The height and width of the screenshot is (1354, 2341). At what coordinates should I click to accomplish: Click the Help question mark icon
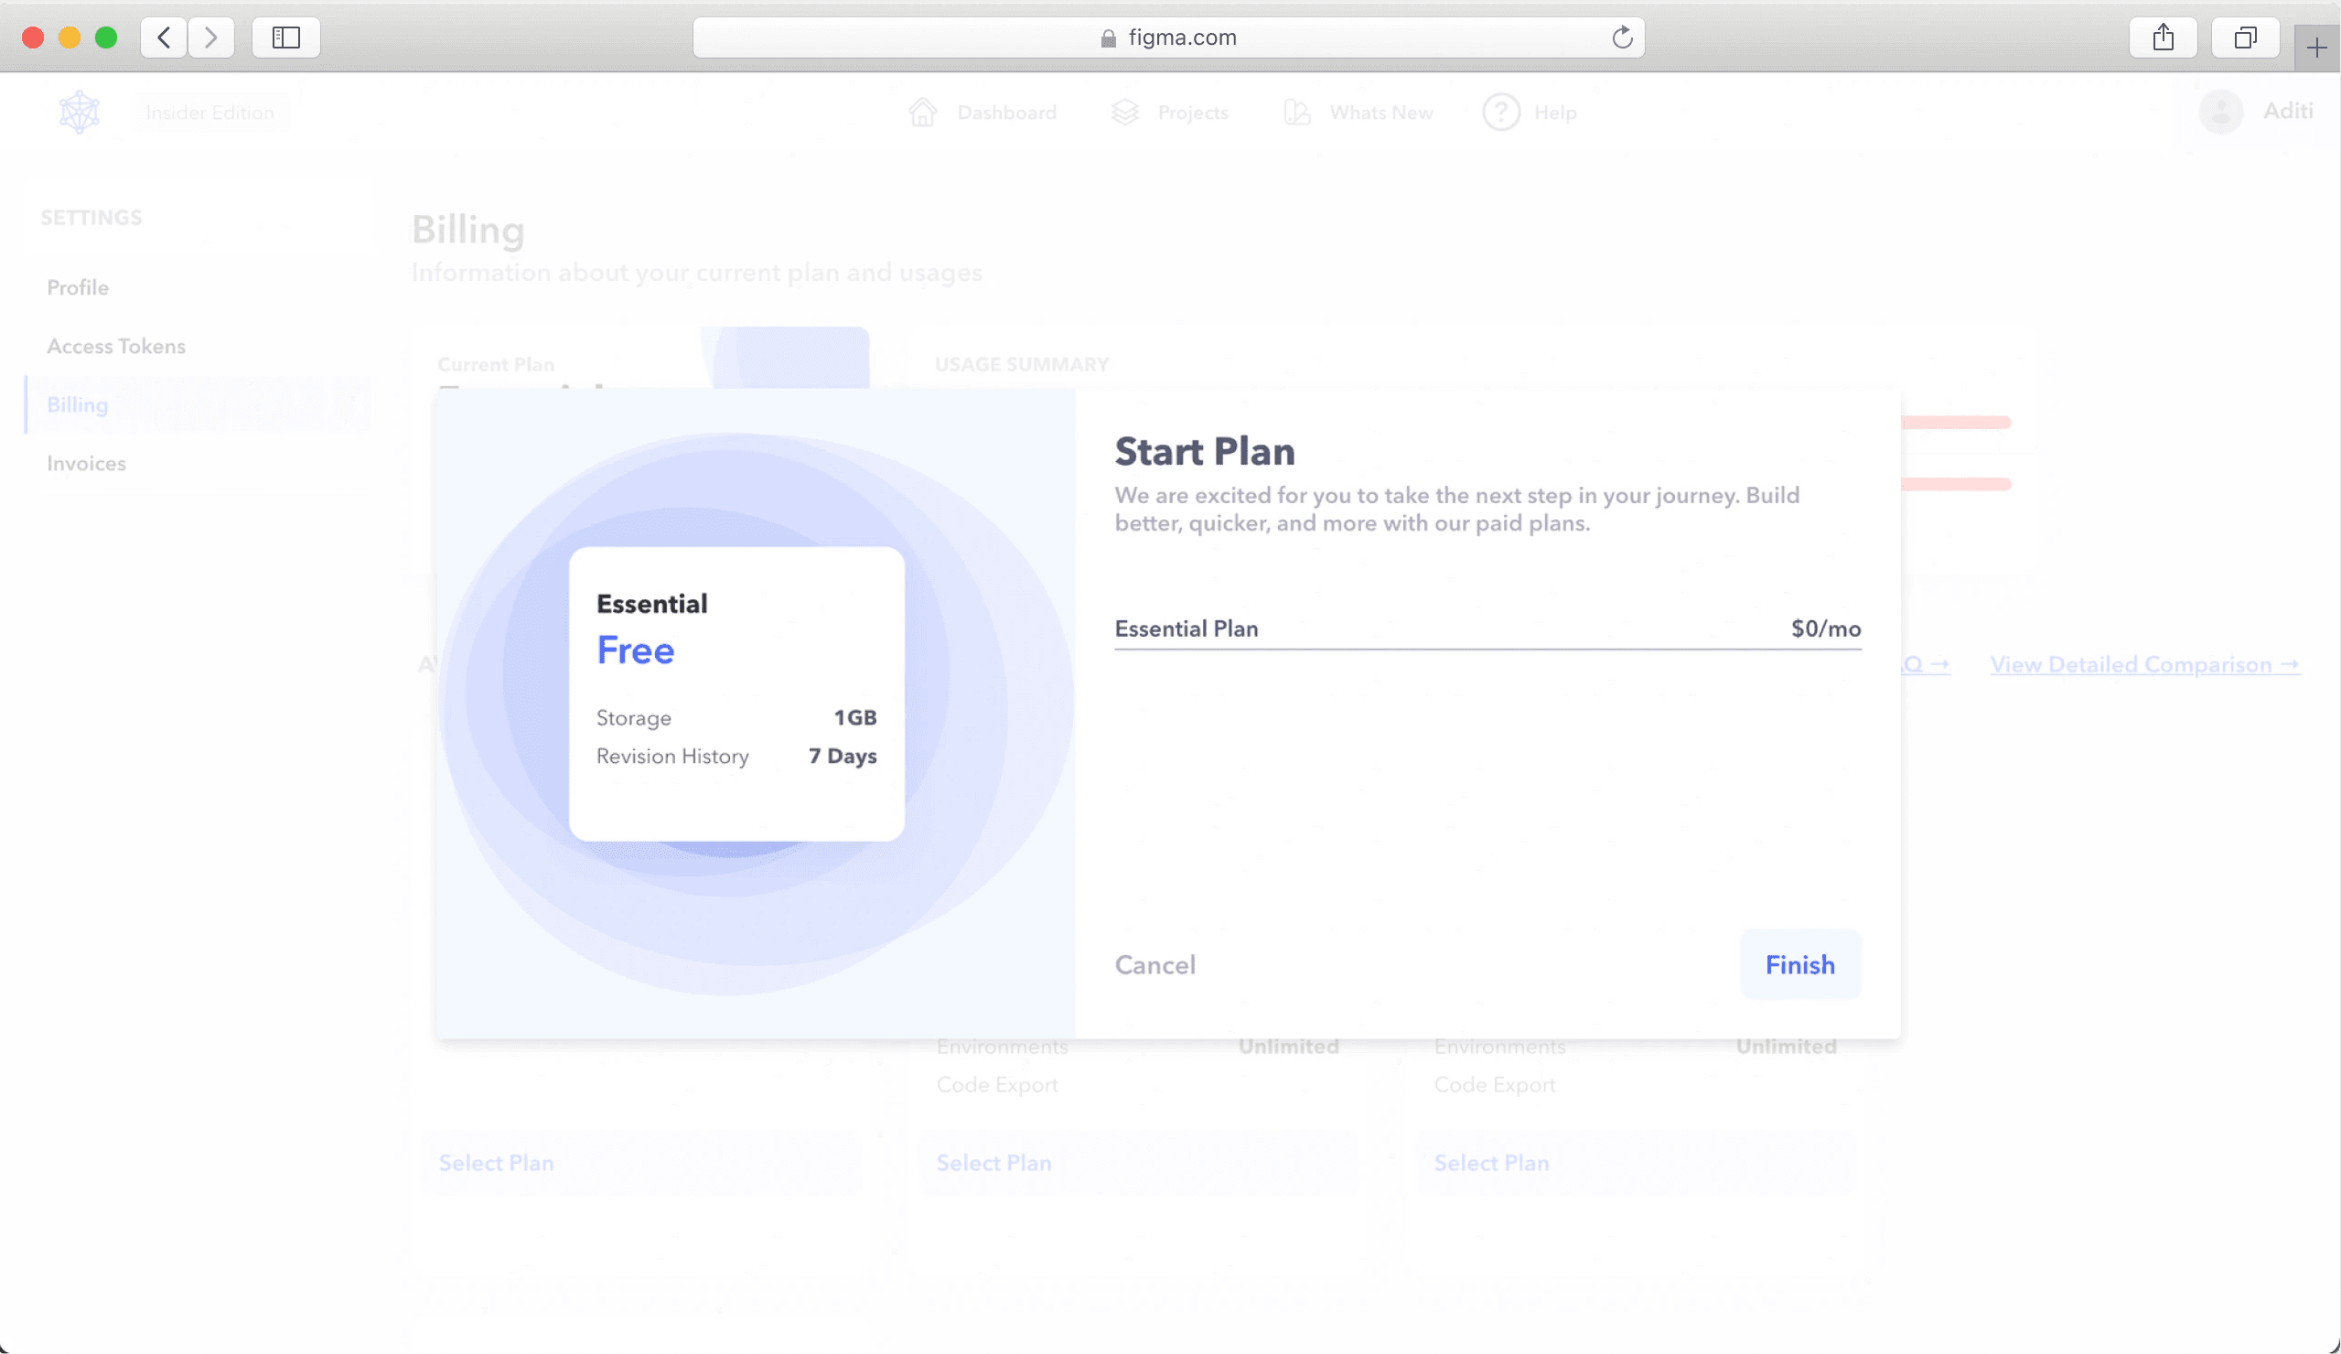[x=1501, y=113]
